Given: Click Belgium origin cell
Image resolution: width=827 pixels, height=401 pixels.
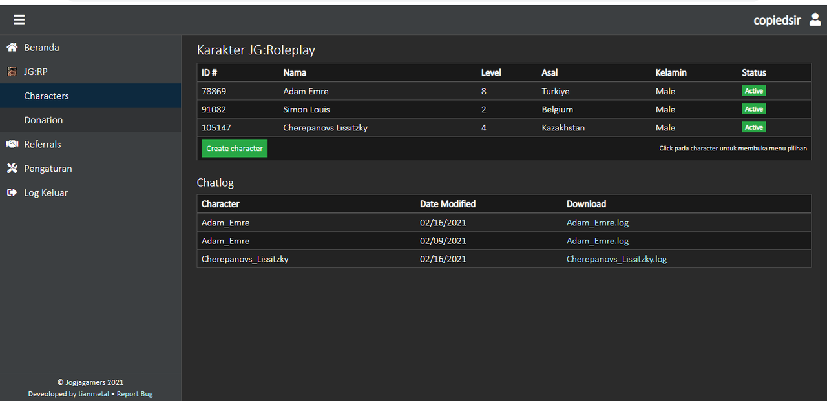Looking at the screenshot, I should click(558, 109).
